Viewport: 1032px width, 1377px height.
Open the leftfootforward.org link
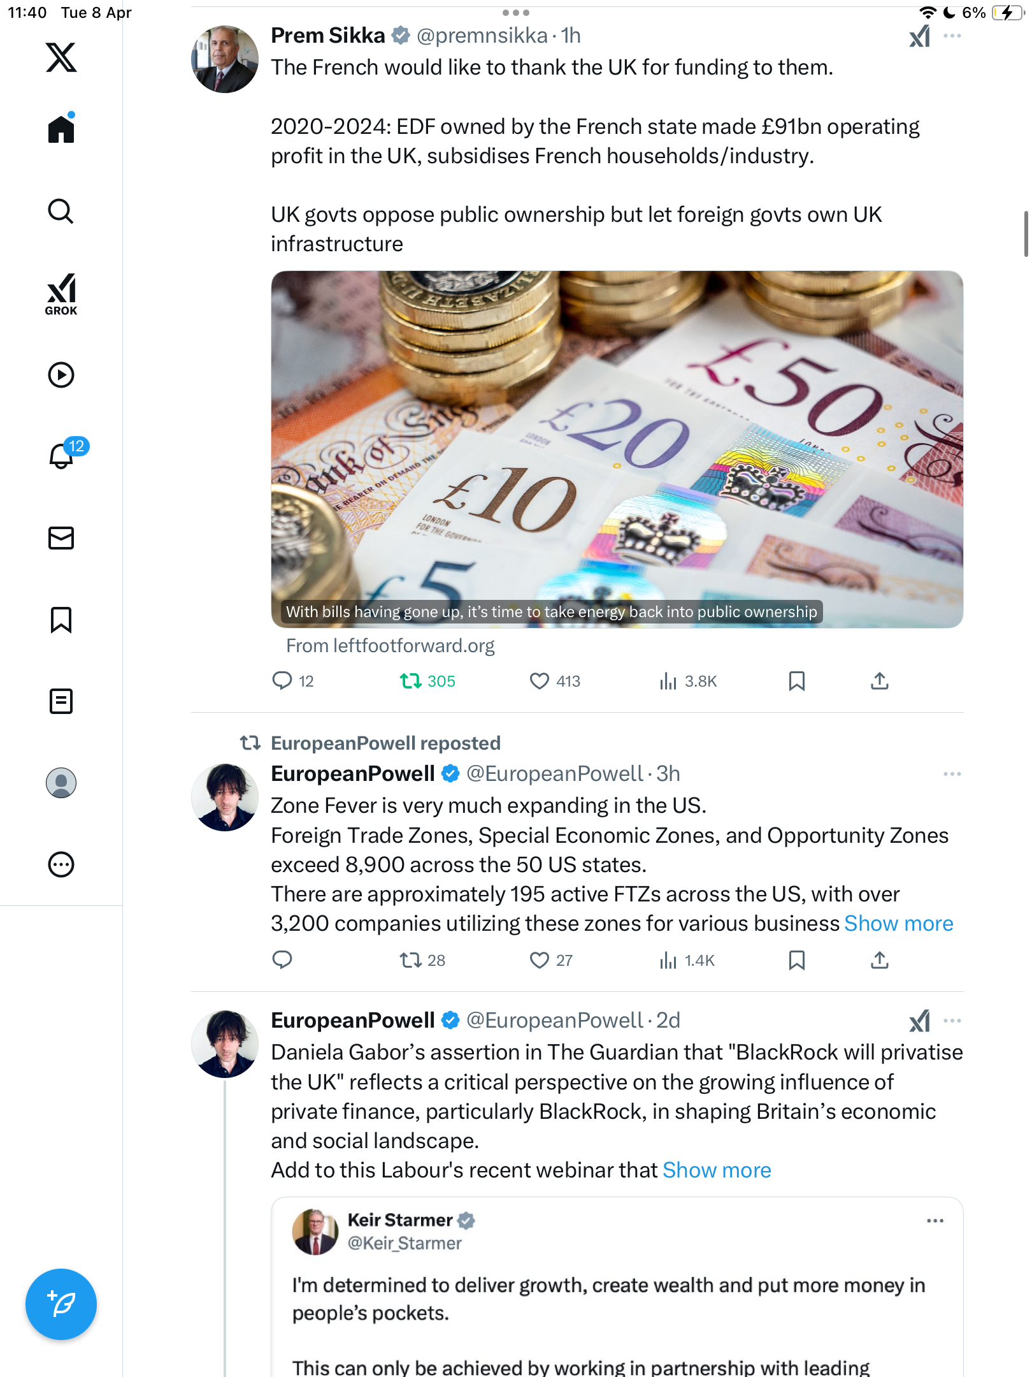pos(390,646)
